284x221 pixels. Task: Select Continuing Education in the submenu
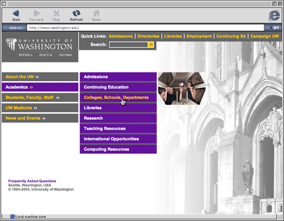(118, 87)
